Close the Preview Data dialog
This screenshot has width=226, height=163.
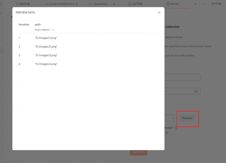[159, 12]
